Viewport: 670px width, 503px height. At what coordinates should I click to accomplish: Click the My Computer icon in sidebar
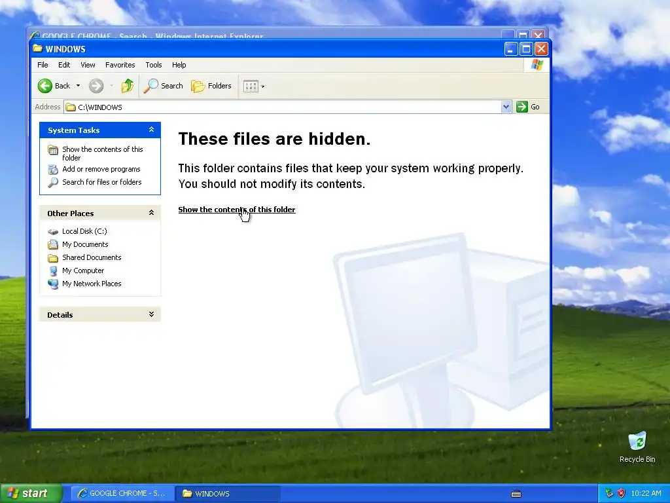tap(53, 271)
